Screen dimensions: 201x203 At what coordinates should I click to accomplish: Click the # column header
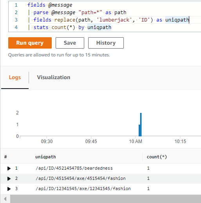(5, 157)
